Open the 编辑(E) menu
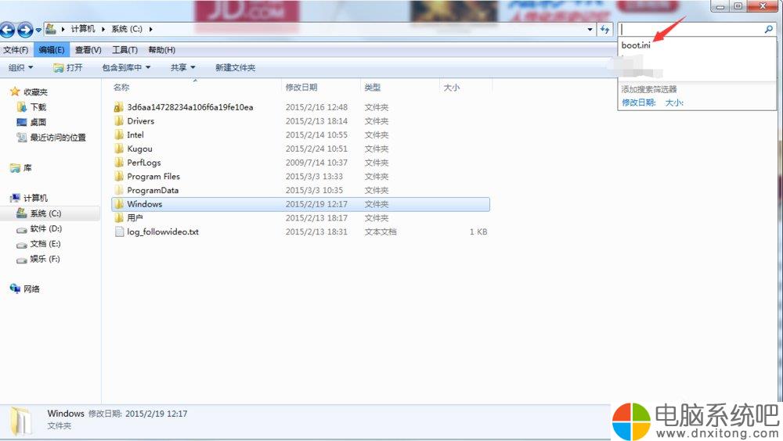This screenshot has width=783, height=441. [52, 50]
